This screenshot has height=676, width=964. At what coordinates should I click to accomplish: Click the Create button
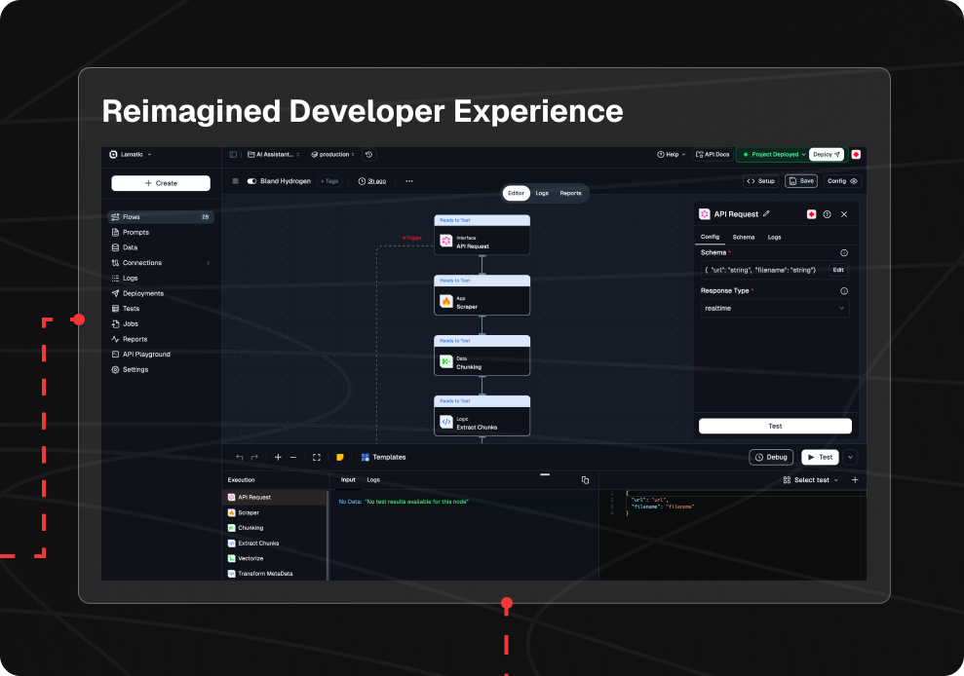click(x=161, y=183)
